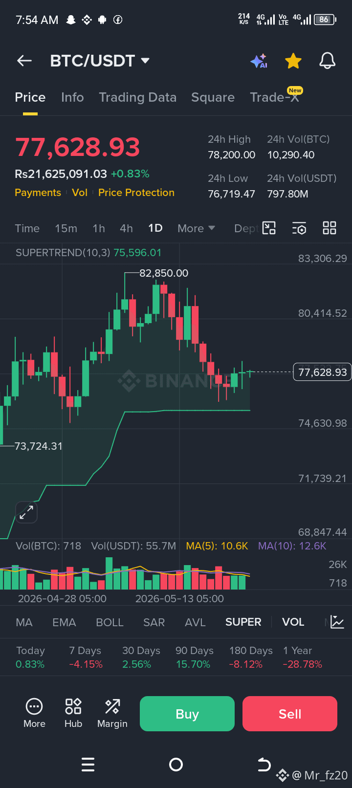The width and height of the screenshot is (352, 788).
Task: Toggle the SUPER indicator
Action: [243, 622]
